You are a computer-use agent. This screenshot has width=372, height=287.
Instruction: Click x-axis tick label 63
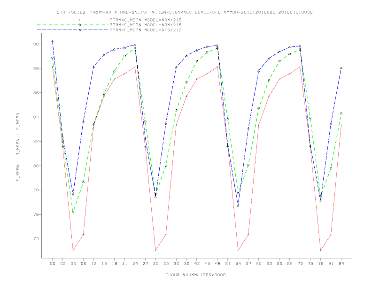269,264
